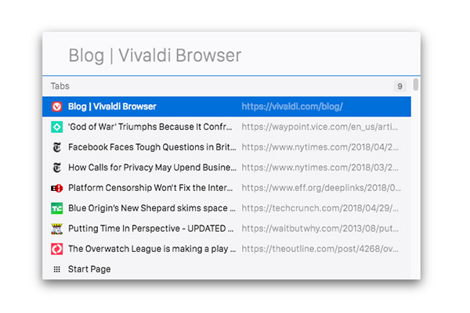Click the quick command search field
470x313 pixels.
pos(231,56)
